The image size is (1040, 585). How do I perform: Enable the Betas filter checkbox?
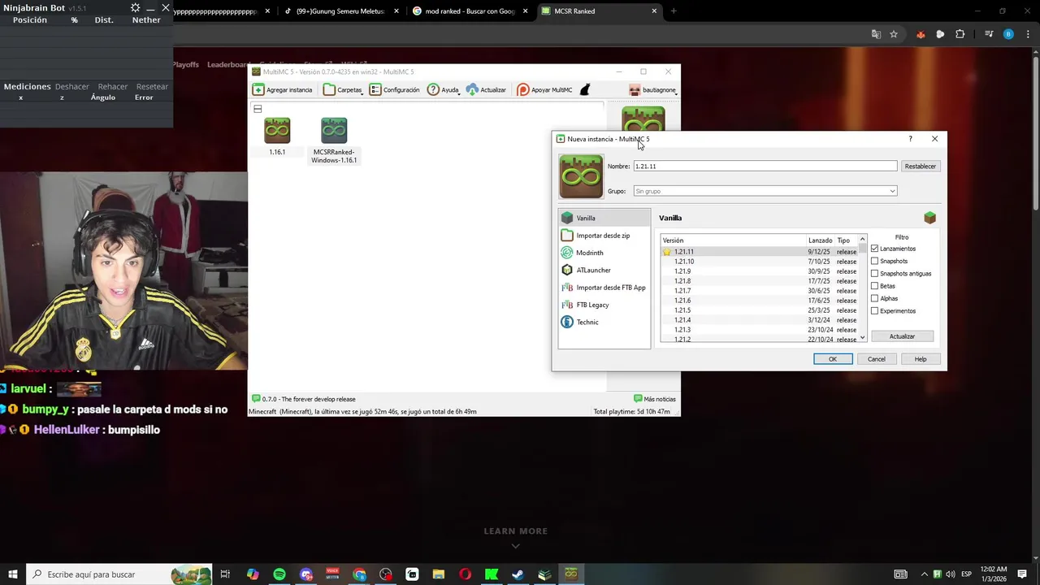coord(874,286)
